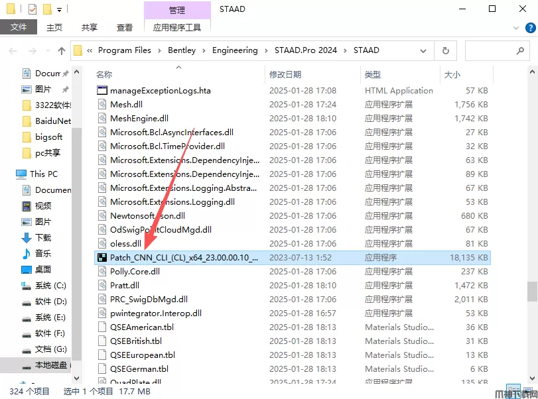Expand the ribbon with the chevron

(515, 28)
